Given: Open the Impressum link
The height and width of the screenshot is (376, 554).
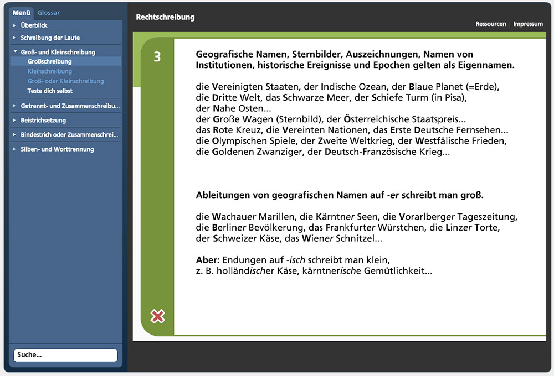Looking at the screenshot, I should (528, 24).
